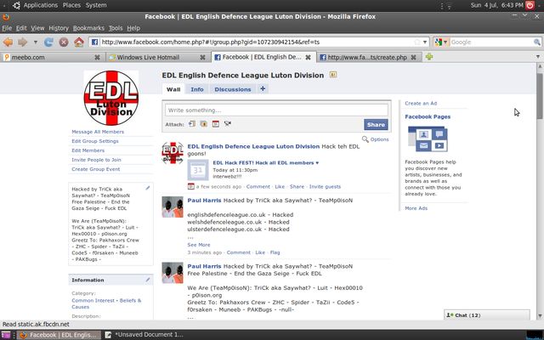Image resolution: width=544 pixels, height=340 pixels.
Task: Open a new browser tab with the plus icon
Action: click(x=428, y=57)
